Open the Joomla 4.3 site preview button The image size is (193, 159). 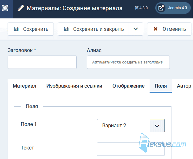173,8
